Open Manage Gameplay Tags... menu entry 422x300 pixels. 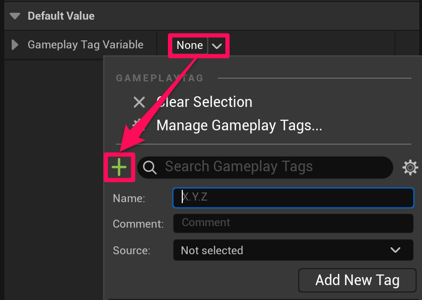point(239,126)
